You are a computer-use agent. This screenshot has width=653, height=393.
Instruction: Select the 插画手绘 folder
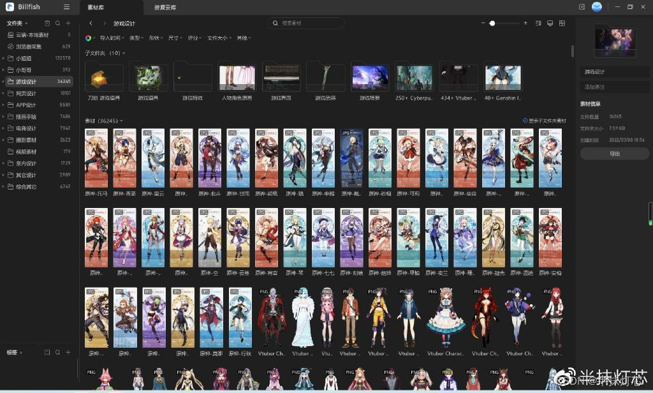pos(38,117)
